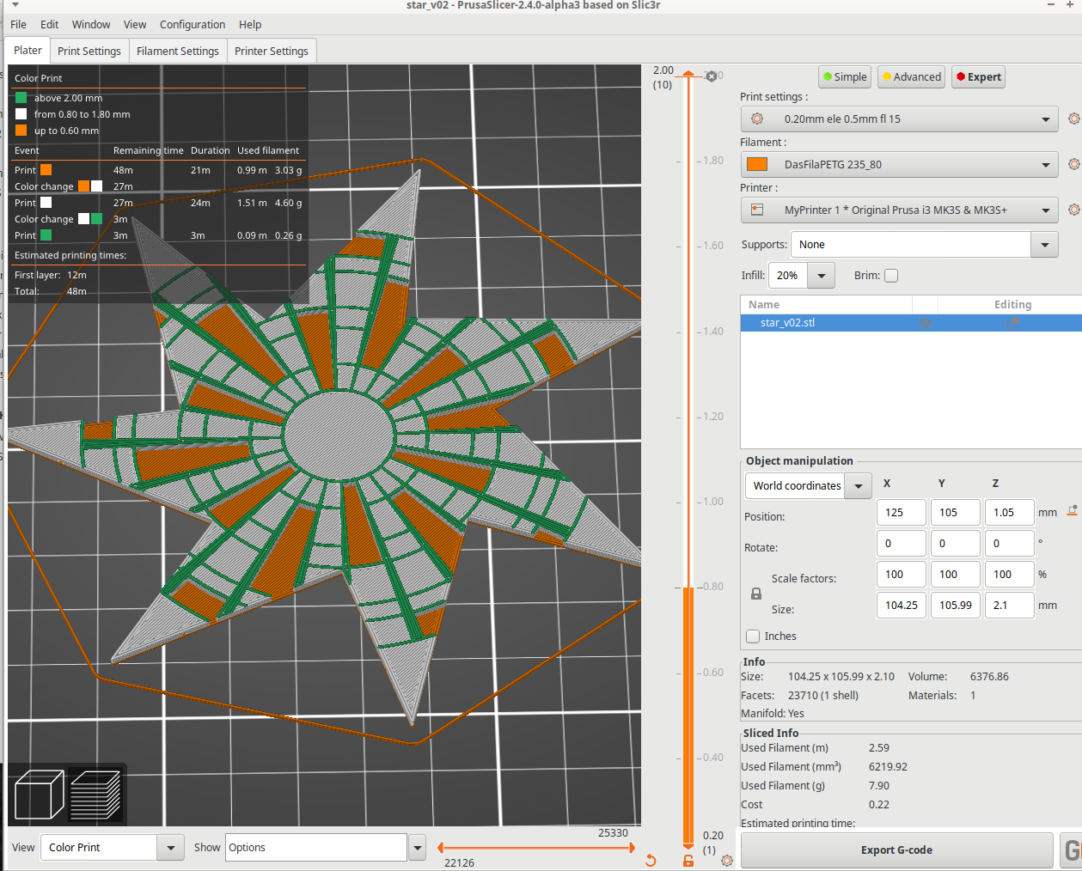Click the lock icon under the layer slider
This screenshot has width=1082, height=871.
click(688, 860)
